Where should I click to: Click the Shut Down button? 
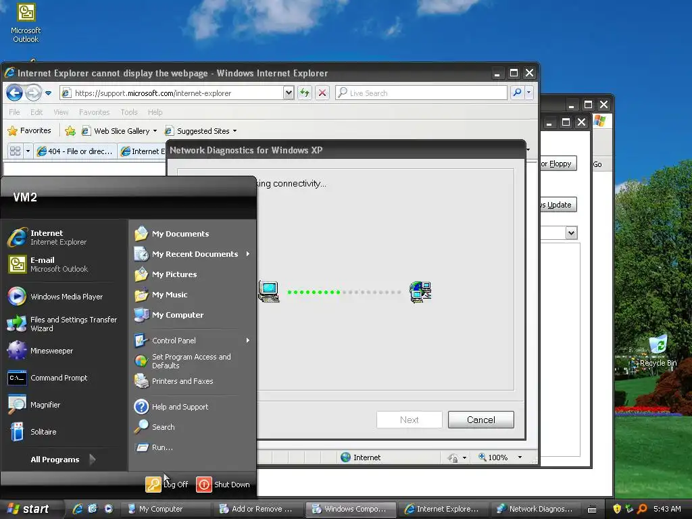[223, 484]
